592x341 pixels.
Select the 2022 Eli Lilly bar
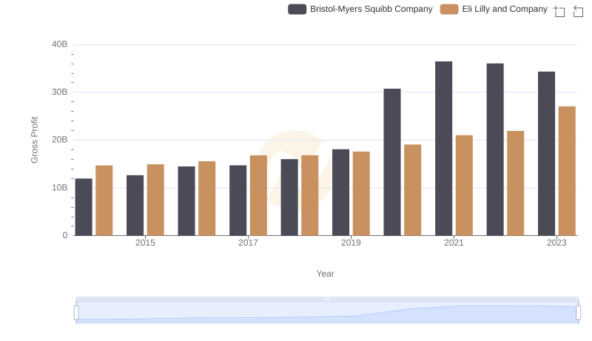[516, 183]
